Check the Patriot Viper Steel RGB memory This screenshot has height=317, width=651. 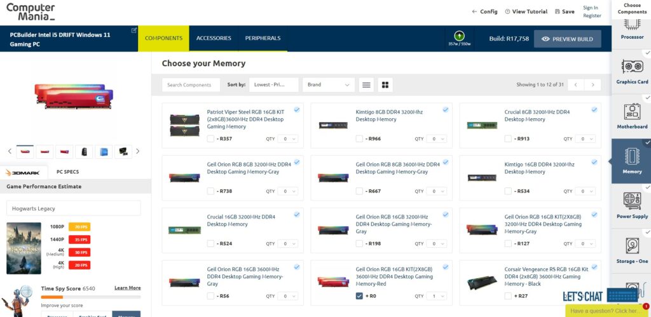pyautogui.click(x=210, y=138)
